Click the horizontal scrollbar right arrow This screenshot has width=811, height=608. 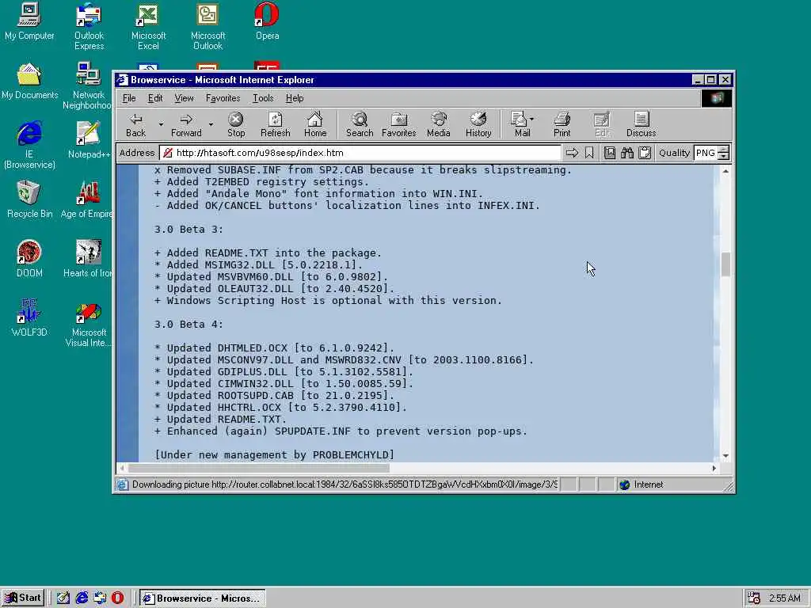tap(714, 468)
